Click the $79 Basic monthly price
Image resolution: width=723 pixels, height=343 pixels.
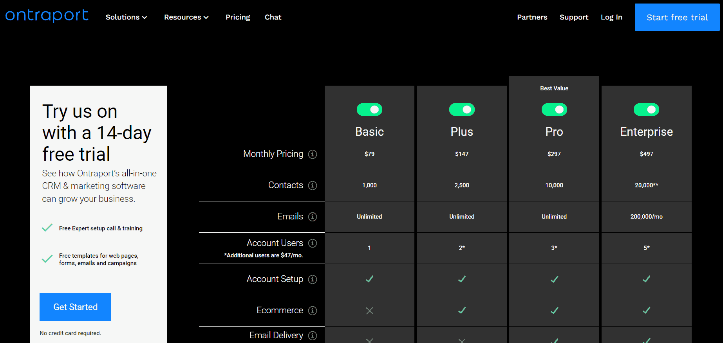pos(369,154)
